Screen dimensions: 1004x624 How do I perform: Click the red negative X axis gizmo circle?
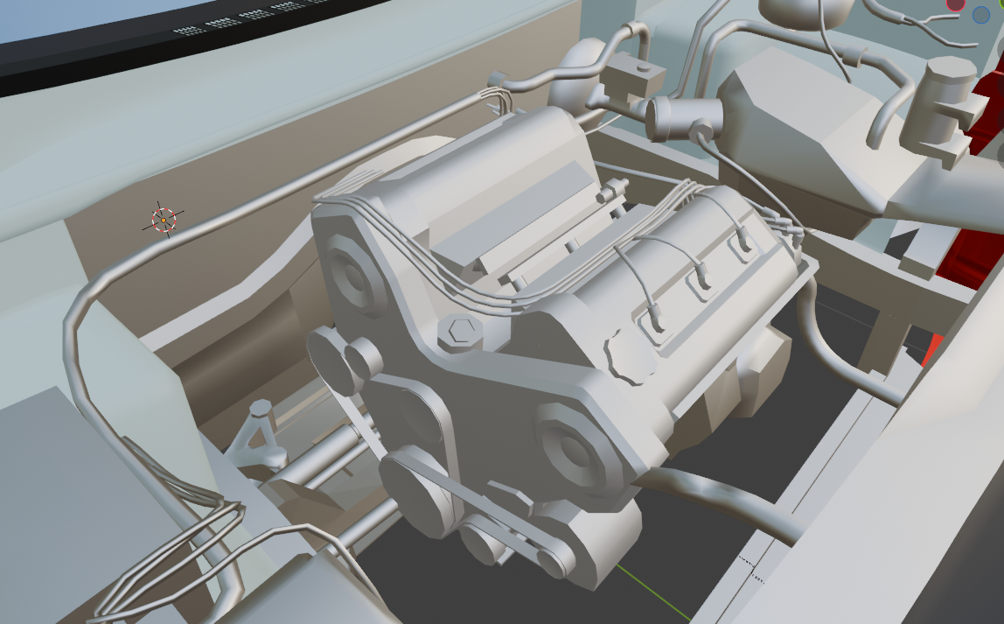[955, 4]
